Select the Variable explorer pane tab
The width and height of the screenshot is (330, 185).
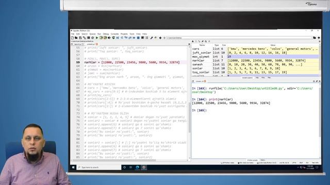click(x=247, y=78)
